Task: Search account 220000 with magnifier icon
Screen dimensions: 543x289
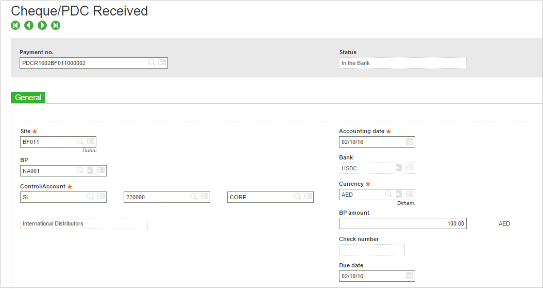Action: coord(194,197)
